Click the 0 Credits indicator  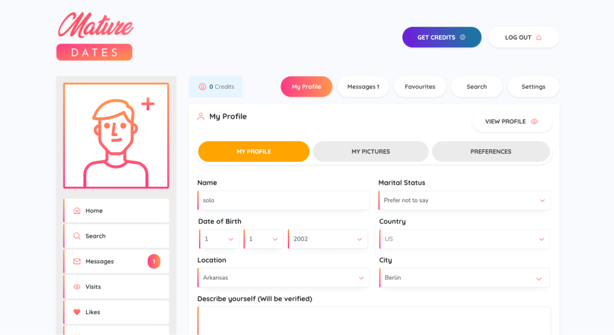click(216, 86)
